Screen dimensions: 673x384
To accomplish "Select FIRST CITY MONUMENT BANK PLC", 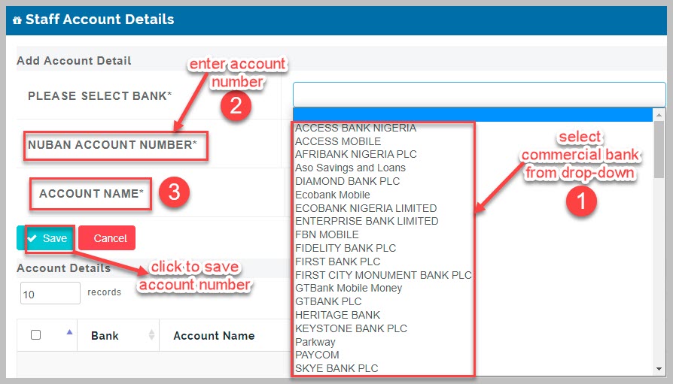I will 383,275.
